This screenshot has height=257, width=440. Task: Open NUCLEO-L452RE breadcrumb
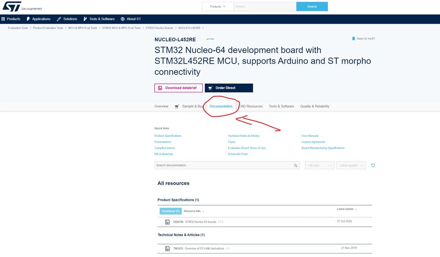(x=189, y=28)
